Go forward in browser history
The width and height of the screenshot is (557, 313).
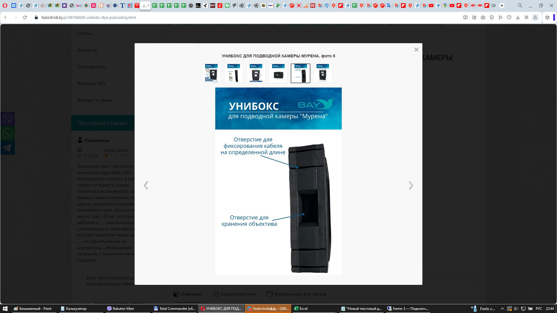pyautogui.click(x=16, y=17)
